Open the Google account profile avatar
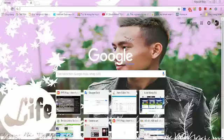 pos(216,23)
